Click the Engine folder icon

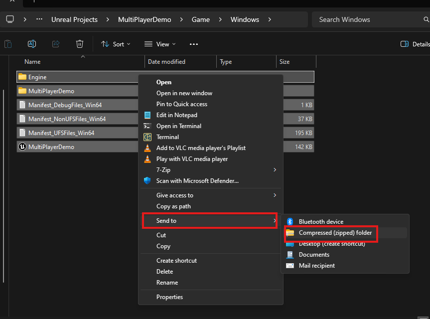[x=22, y=77]
